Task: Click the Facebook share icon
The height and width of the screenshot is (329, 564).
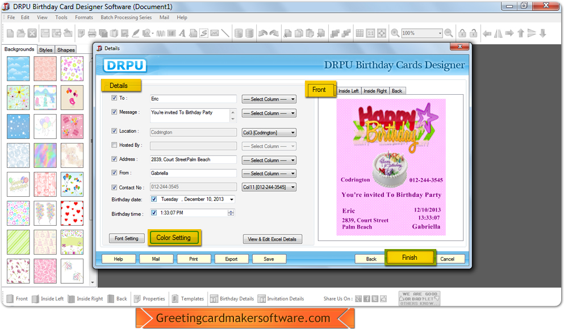Action: pos(367,299)
